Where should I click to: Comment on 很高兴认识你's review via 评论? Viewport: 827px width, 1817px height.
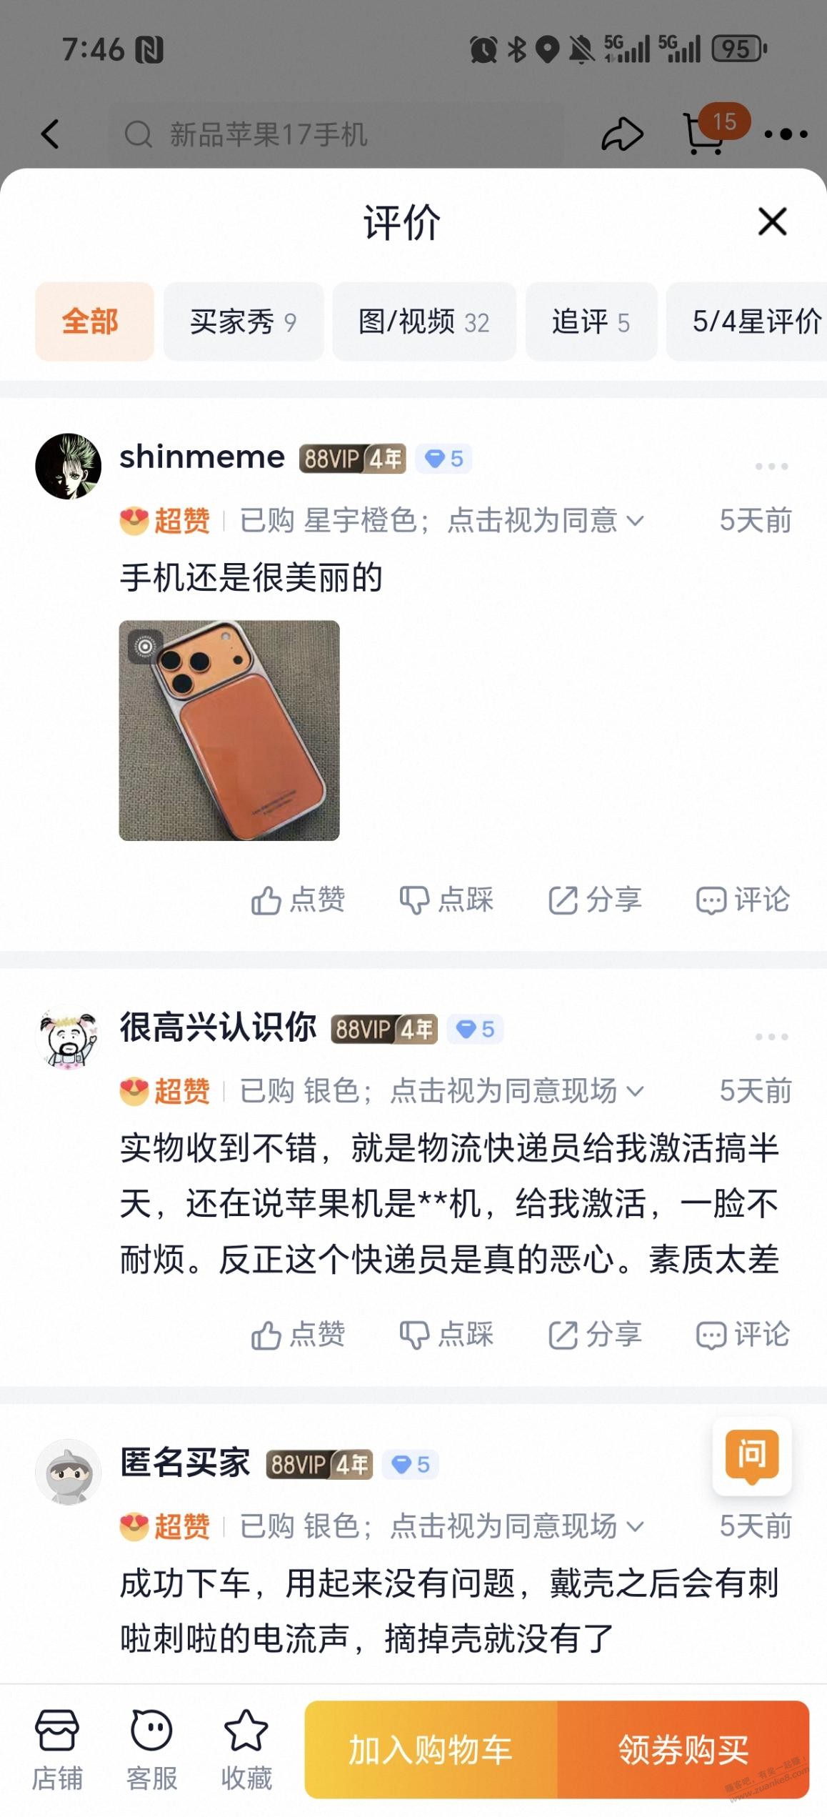pos(743,1335)
